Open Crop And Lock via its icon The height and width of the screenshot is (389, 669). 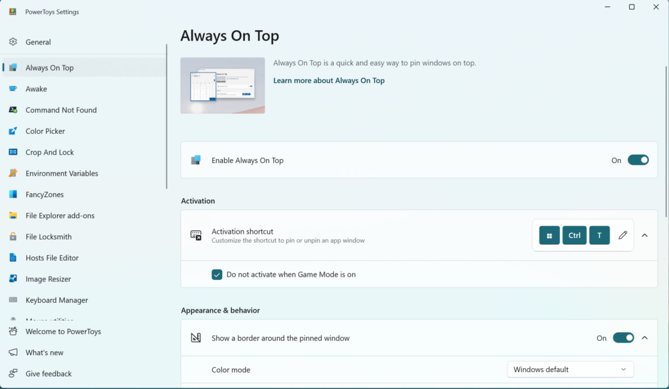point(13,152)
